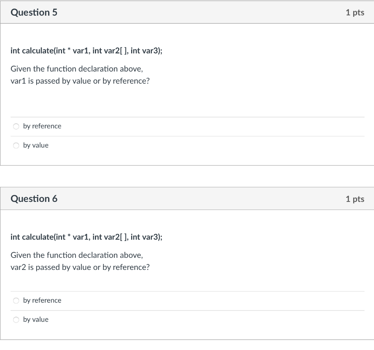Click the "by reference" label text under Question 6
Image resolution: width=374 pixels, height=350 pixels.
click(42, 300)
